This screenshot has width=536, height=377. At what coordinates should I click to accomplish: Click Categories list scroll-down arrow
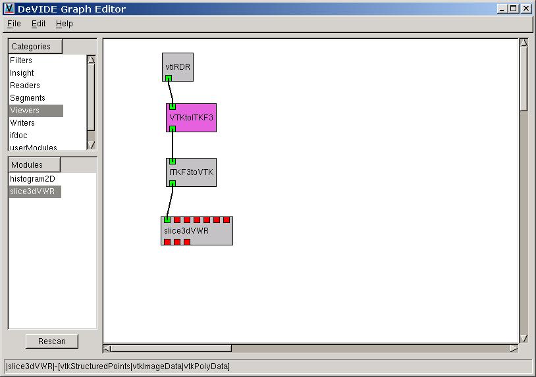click(x=91, y=145)
